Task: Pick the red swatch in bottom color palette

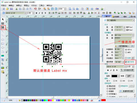Action: pos(49,100)
